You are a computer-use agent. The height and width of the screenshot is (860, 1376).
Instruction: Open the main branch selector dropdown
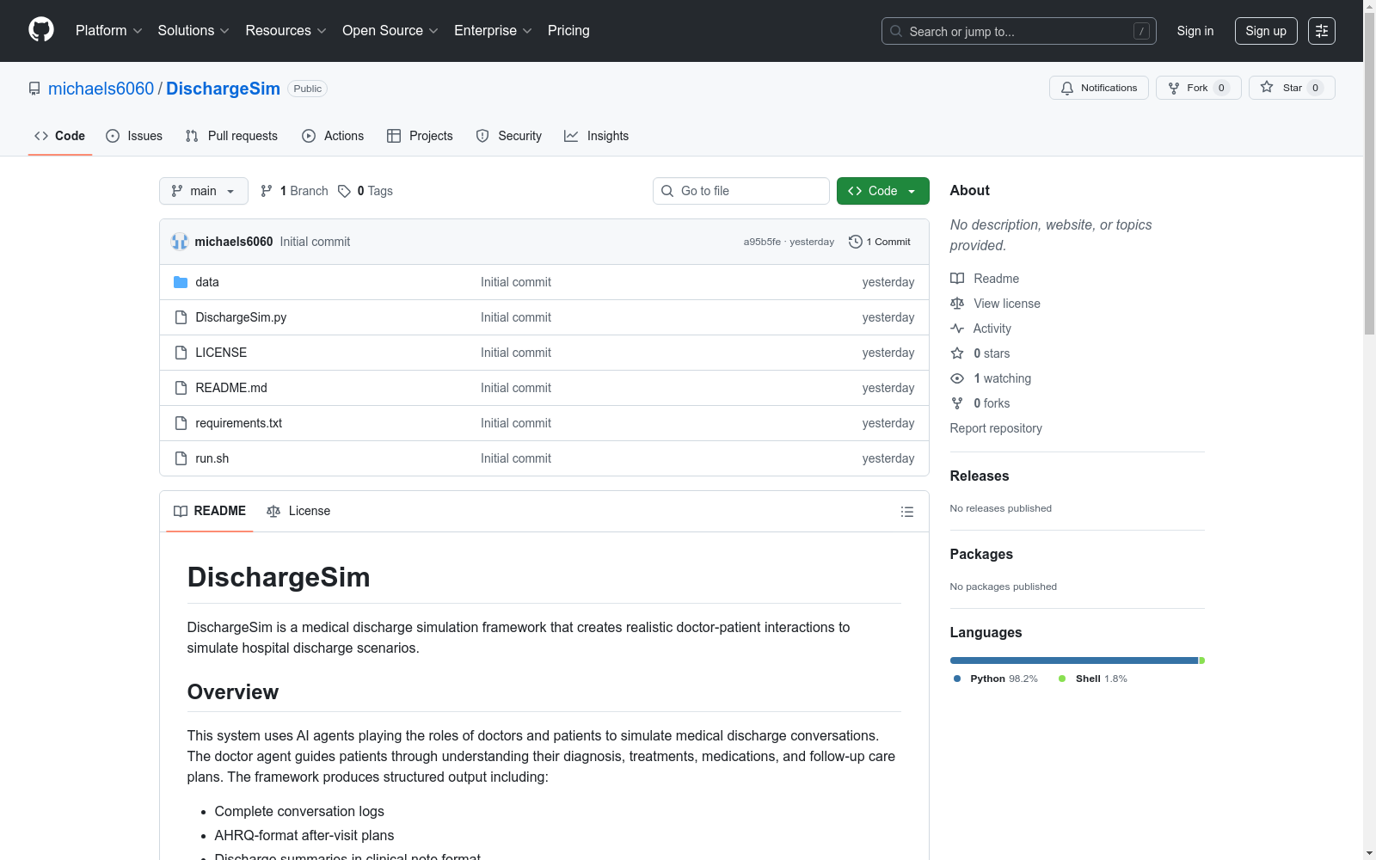click(x=204, y=191)
